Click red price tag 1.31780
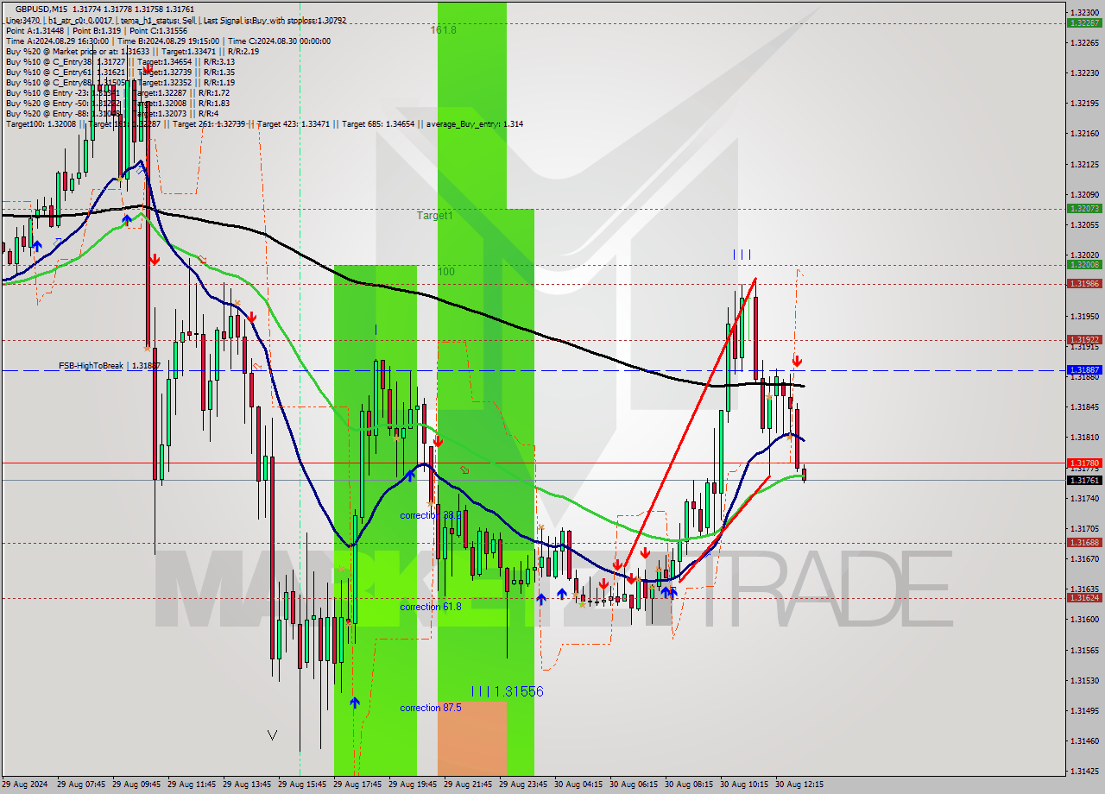 pos(1083,463)
